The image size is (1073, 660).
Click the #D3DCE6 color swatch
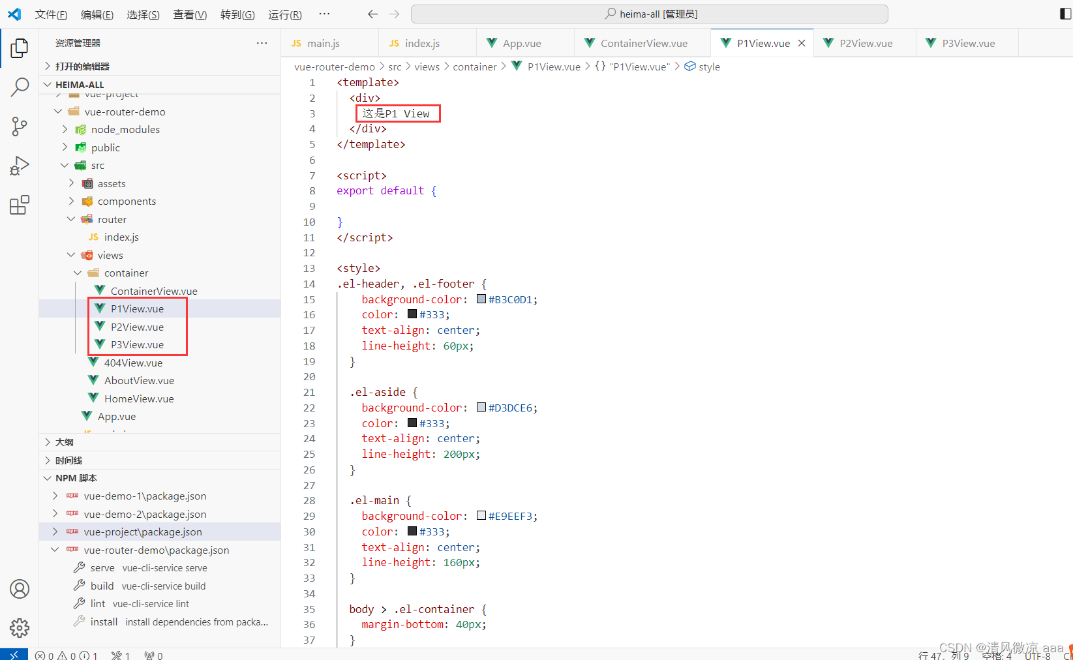pos(481,408)
